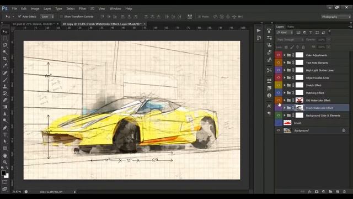Select the Gradient tool
The image size is (353, 199).
5,107
